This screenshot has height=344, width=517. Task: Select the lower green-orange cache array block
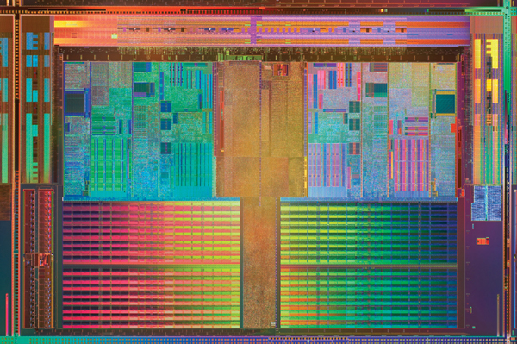[369, 297]
